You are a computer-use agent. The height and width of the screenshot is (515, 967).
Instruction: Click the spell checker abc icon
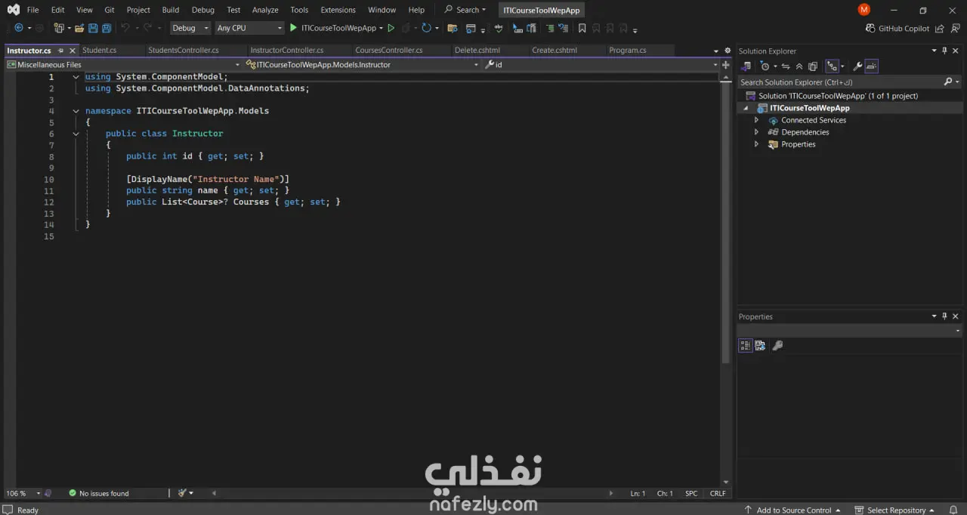coord(499,28)
